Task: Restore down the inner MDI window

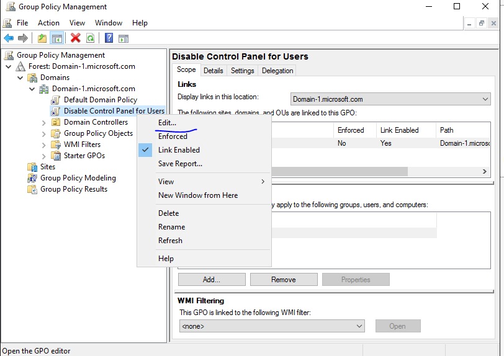Action: pyautogui.click(x=481, y=23)
